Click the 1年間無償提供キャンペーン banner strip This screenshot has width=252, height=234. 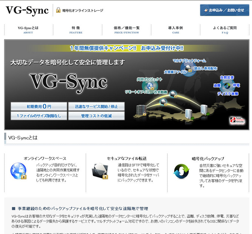point(127,48)
